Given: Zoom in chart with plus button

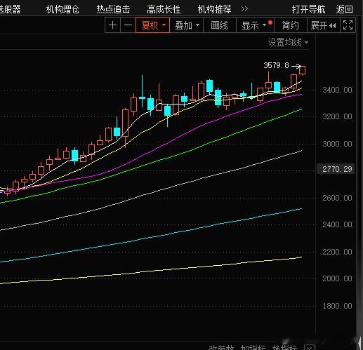Looking at the screenshot, I should pos(112,25).
